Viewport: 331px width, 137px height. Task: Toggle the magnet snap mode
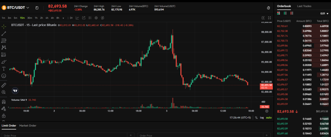point(4,102)
